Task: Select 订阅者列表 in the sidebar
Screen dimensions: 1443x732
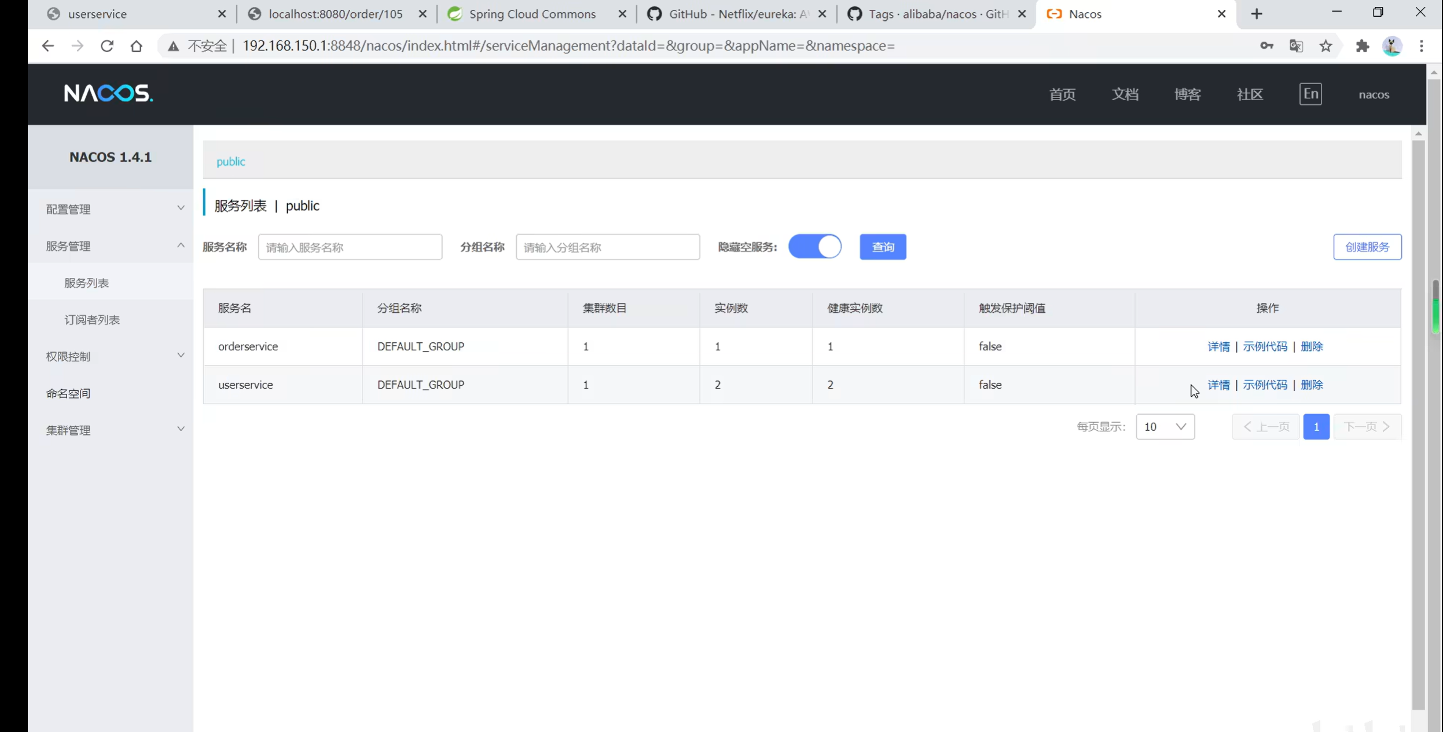Action: pos(92,320)
